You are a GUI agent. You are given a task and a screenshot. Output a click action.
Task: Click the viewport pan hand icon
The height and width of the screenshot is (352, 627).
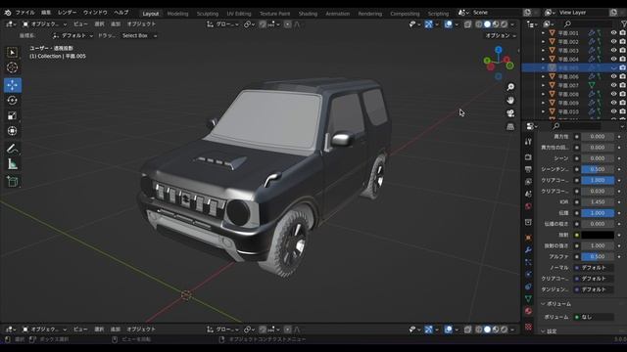pos(510,100)
